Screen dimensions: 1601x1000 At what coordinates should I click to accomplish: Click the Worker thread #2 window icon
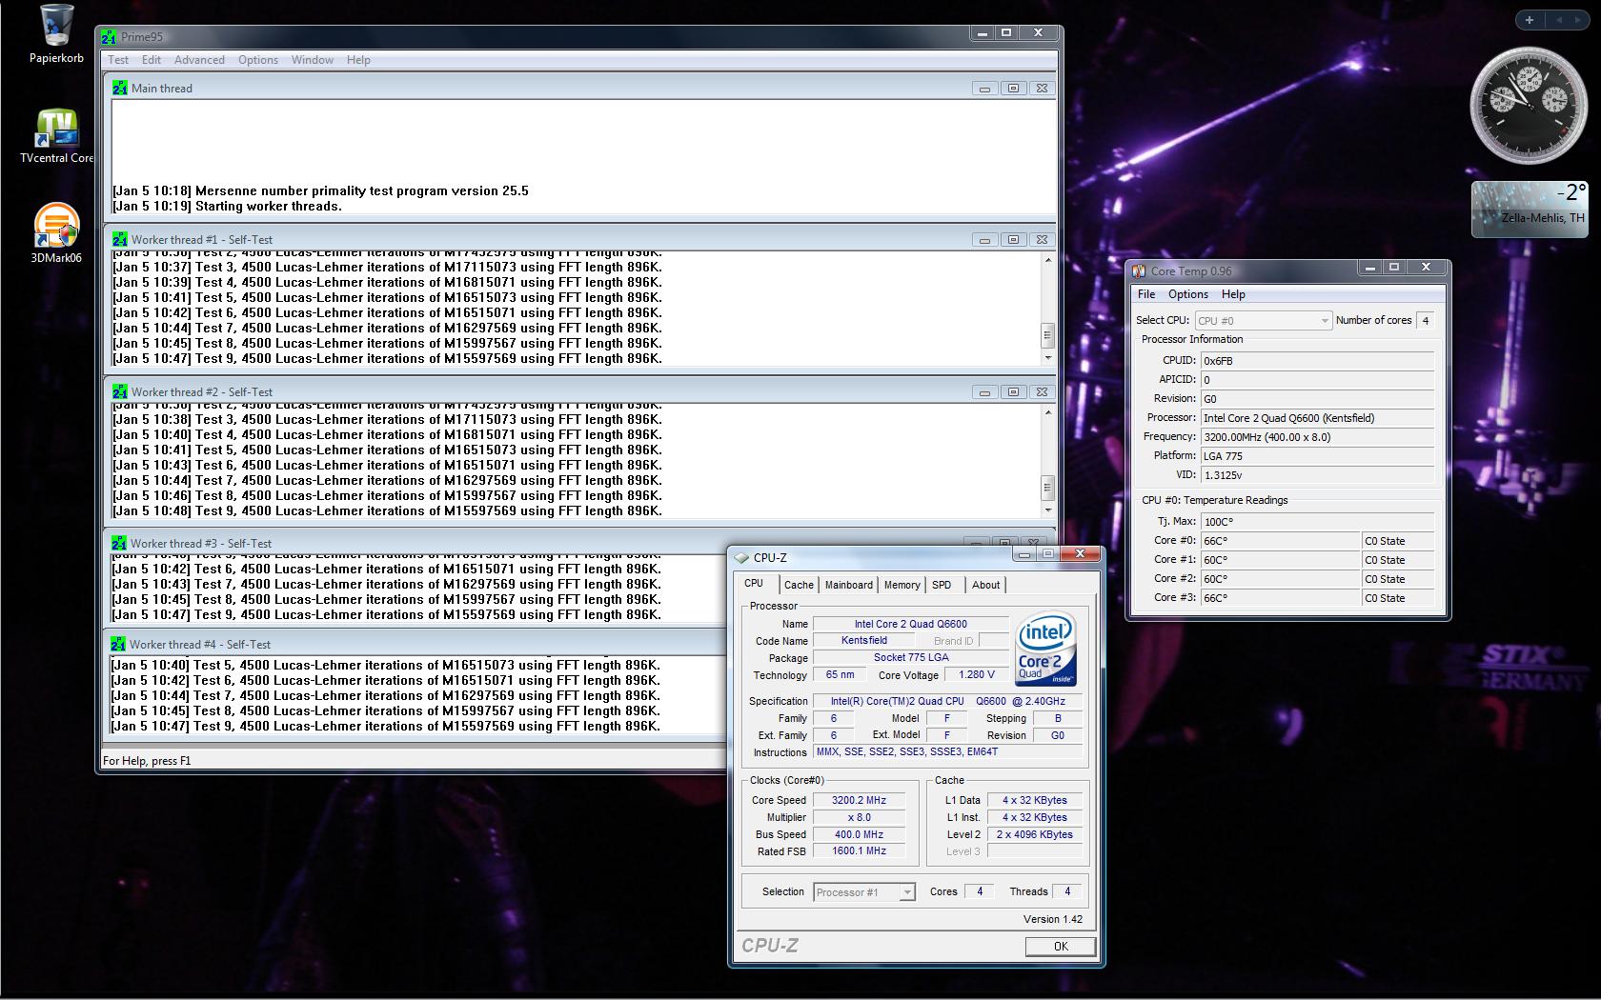point(119,392)
